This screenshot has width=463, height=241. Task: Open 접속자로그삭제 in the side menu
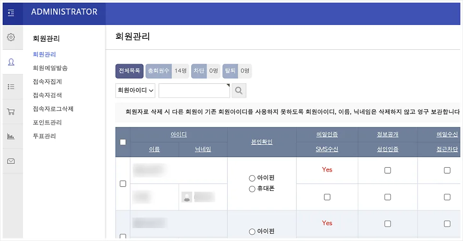(53, 109)
